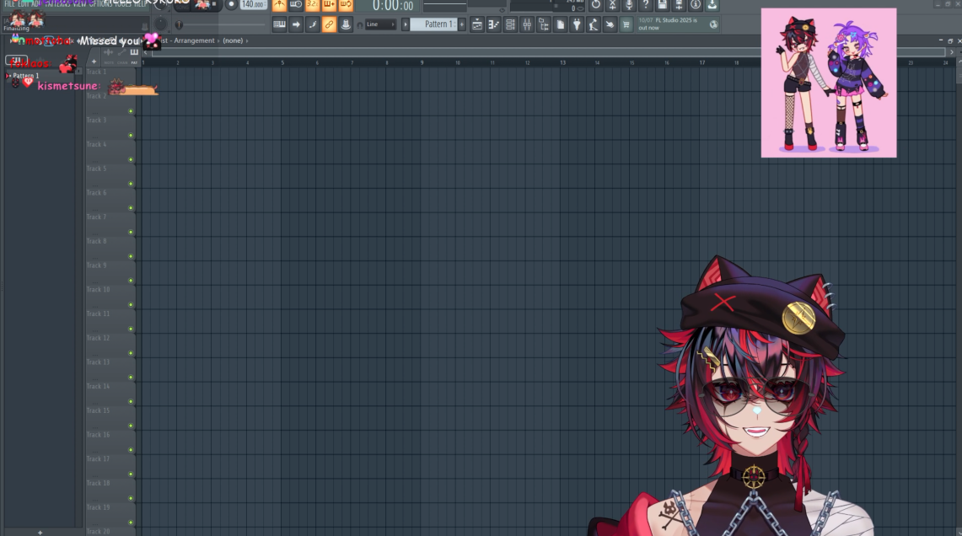Click the Track 10 label

click(x=98, y=289)
